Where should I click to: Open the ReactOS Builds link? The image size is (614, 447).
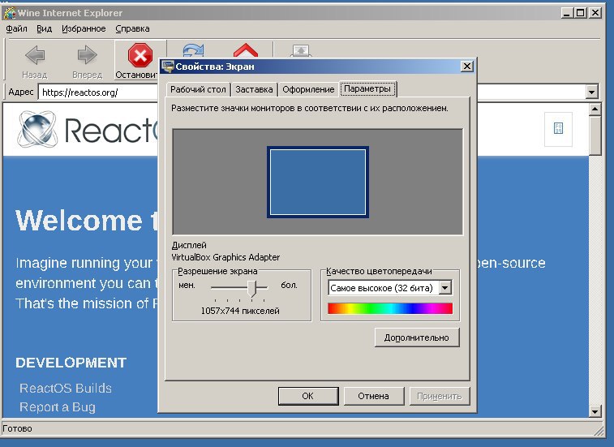[66, 388]
